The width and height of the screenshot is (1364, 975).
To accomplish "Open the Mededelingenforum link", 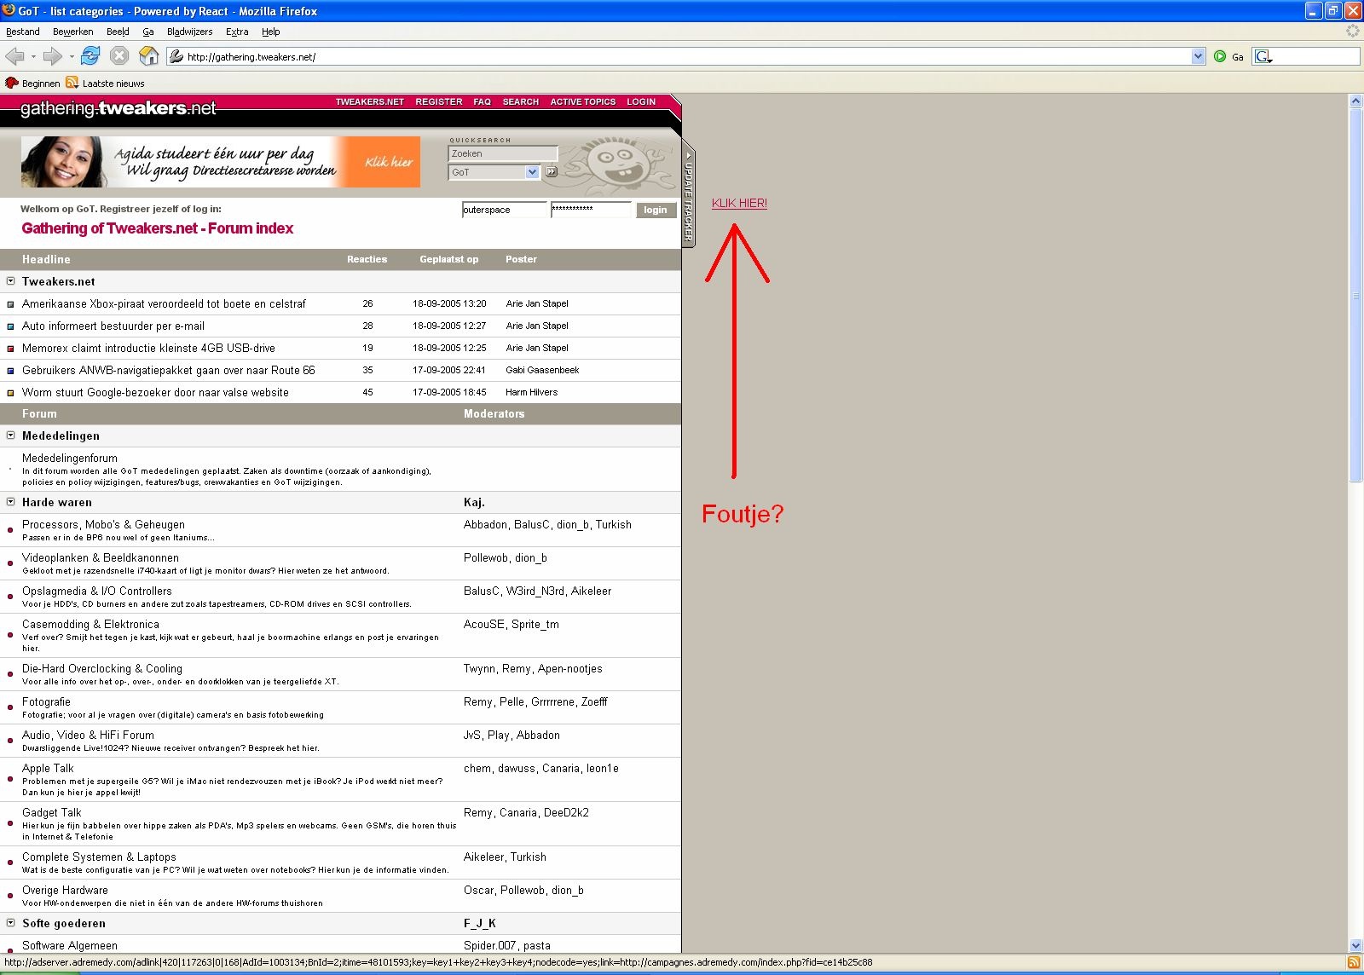I will click(70, 459).
